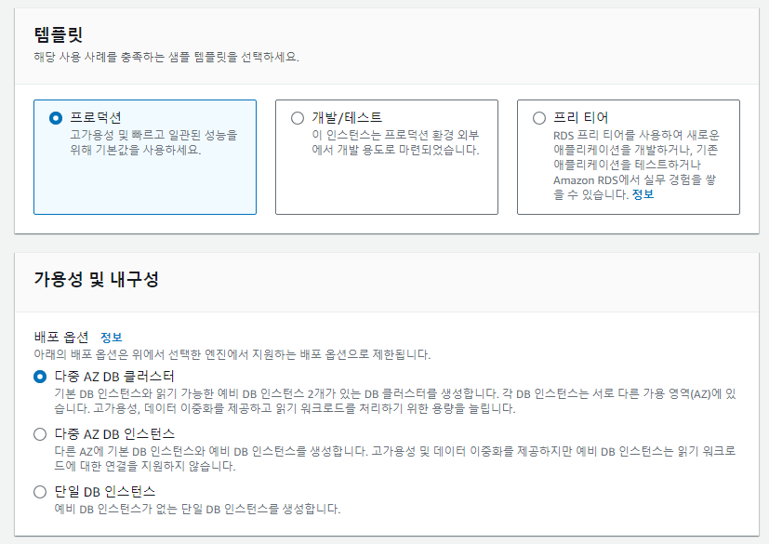Screen dimensions: 769x544
Task: Choose the 다중 AZ DB 클러스터 radio button
Action: click(40, 377)
